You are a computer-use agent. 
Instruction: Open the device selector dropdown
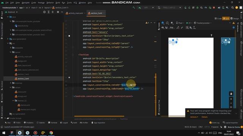click(170, 8)
